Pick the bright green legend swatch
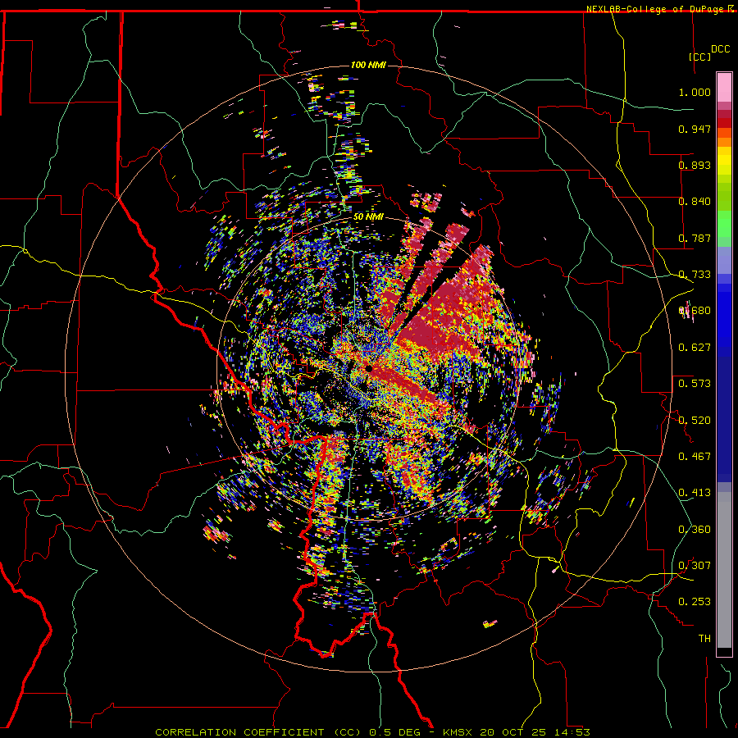The width and height of the screenshot is (738, 738). tap(724, 224)
